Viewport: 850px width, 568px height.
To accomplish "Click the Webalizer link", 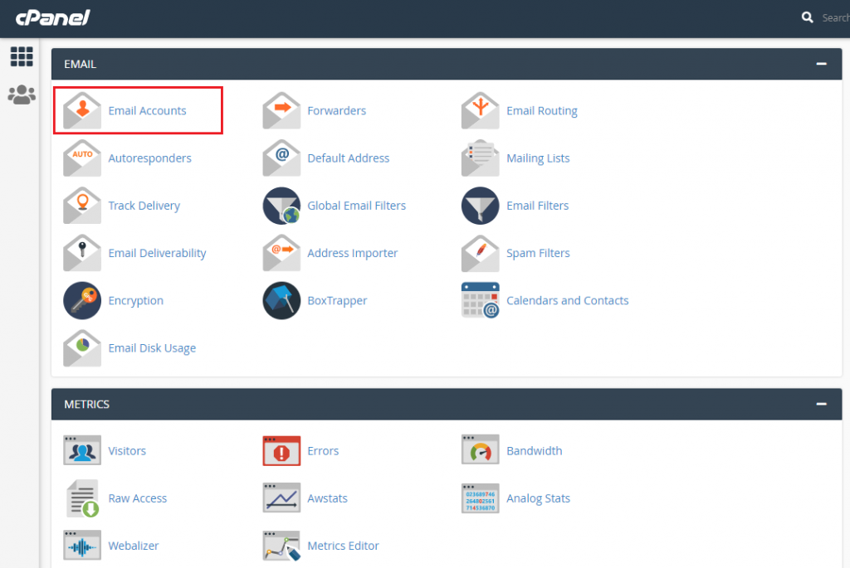I will tap(134, 546).
